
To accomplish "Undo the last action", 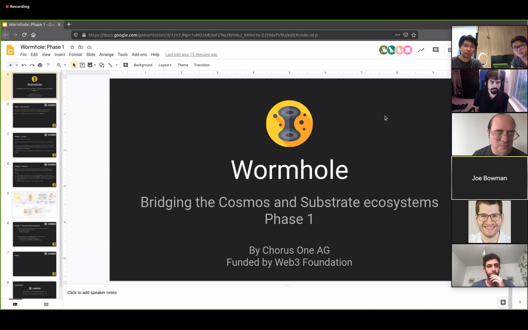I will [x=24, y=65].
